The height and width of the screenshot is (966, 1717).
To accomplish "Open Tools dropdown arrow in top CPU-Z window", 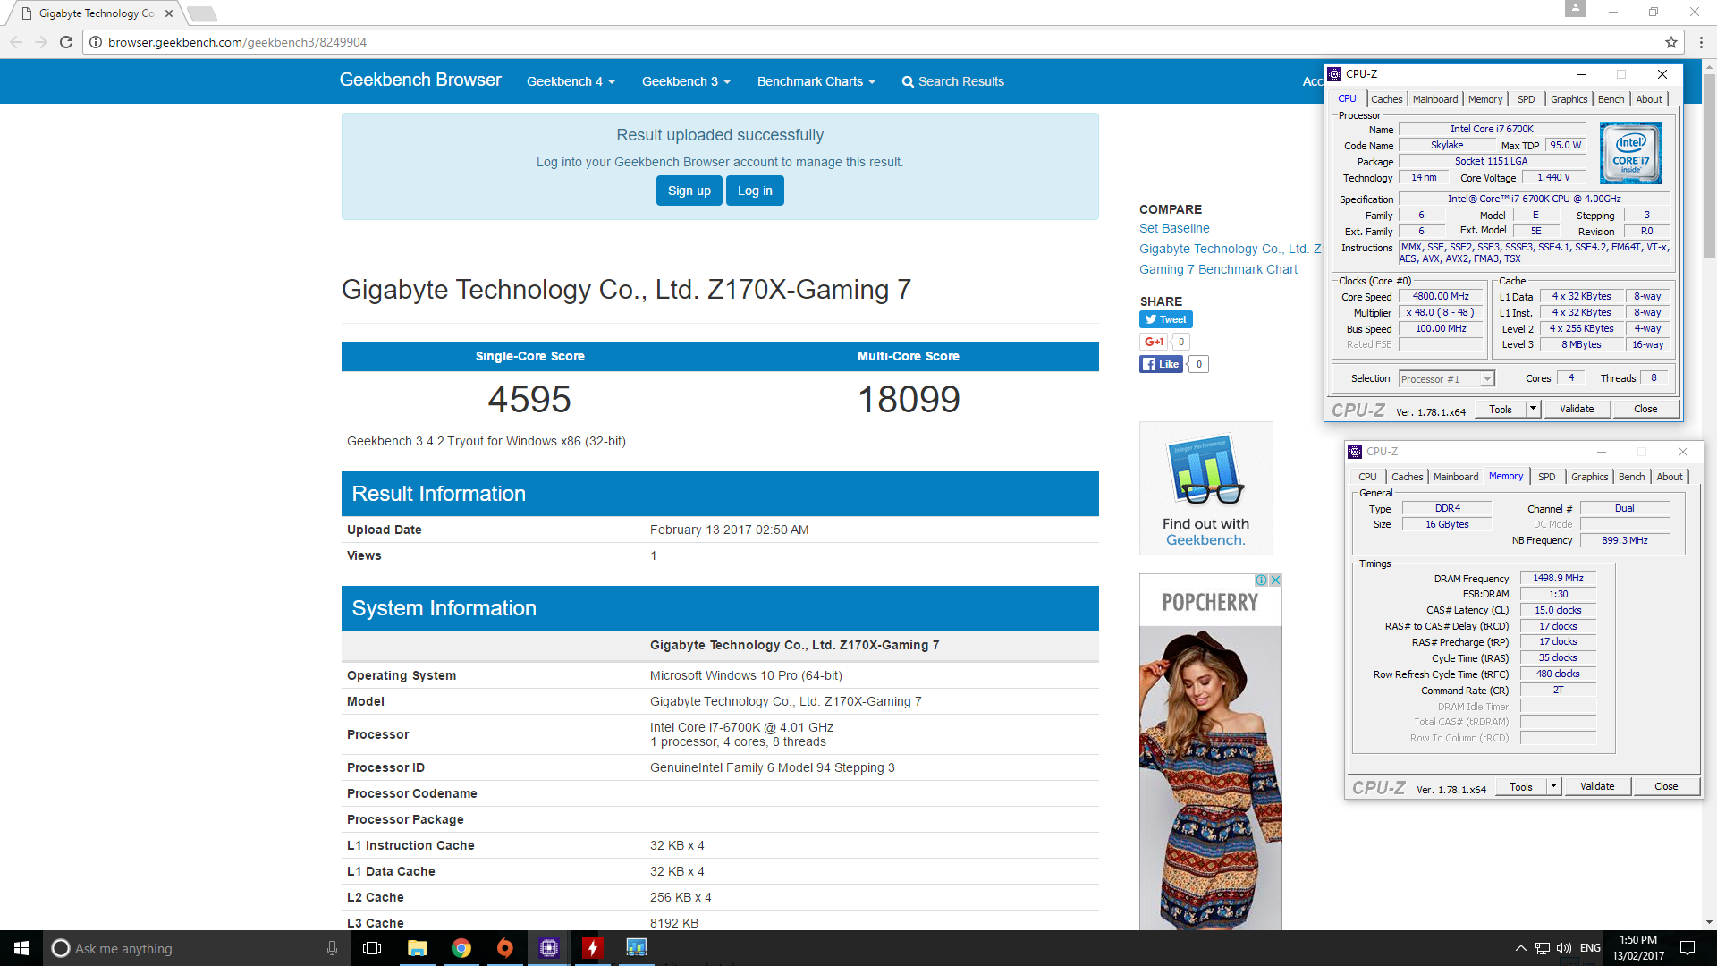I will [1533, 409].
